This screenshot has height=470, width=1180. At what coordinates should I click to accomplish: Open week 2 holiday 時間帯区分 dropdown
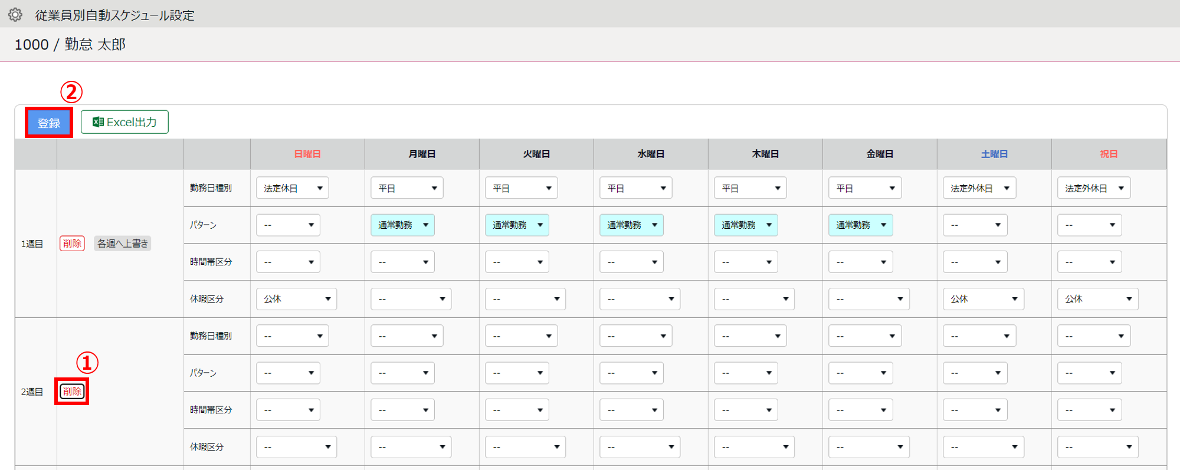pos(1089,410)
